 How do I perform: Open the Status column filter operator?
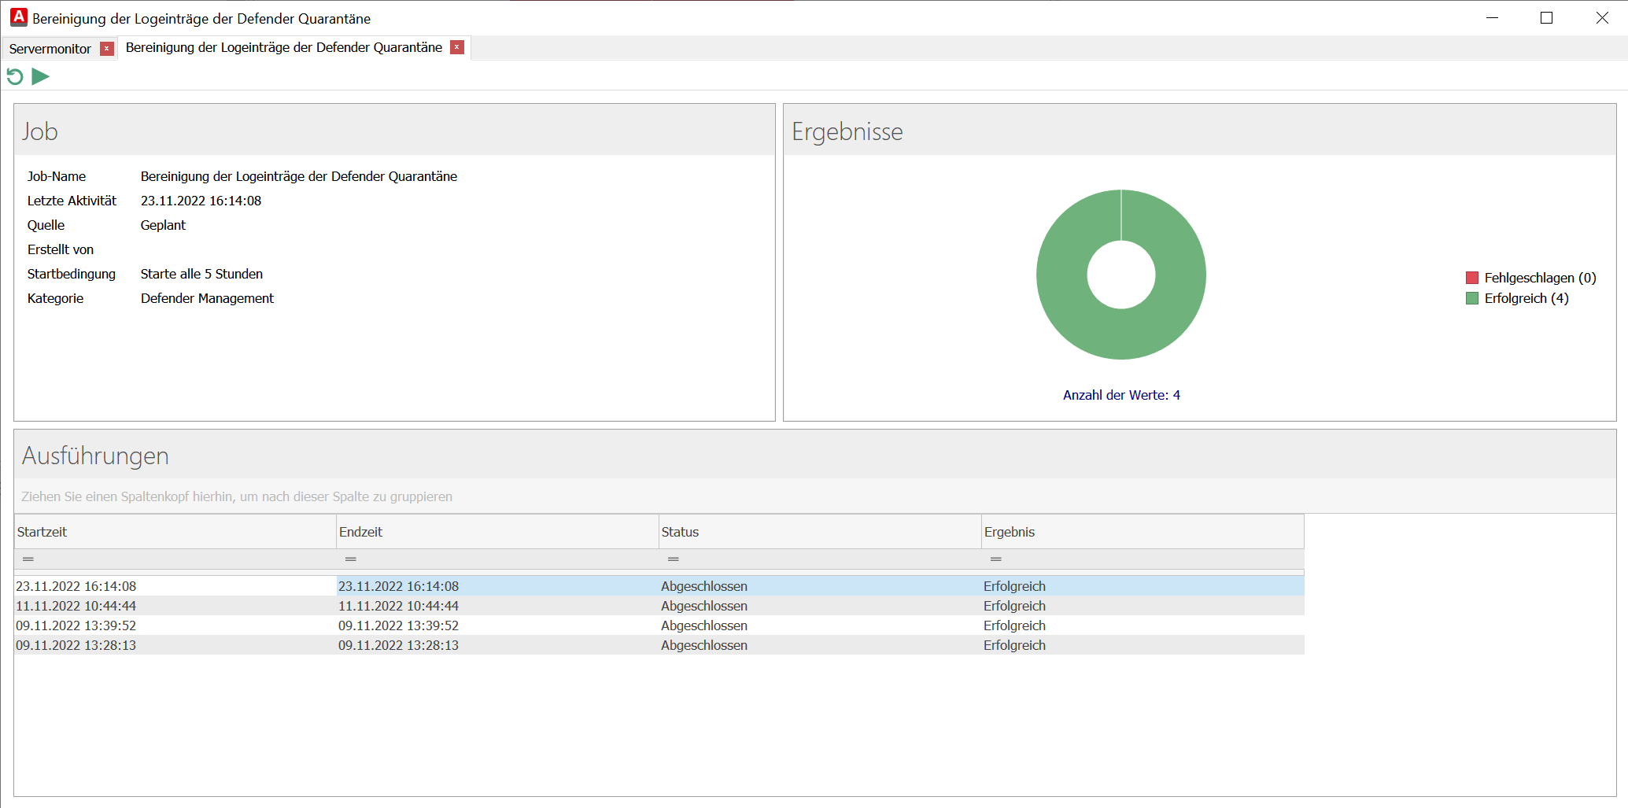[674, 559]
